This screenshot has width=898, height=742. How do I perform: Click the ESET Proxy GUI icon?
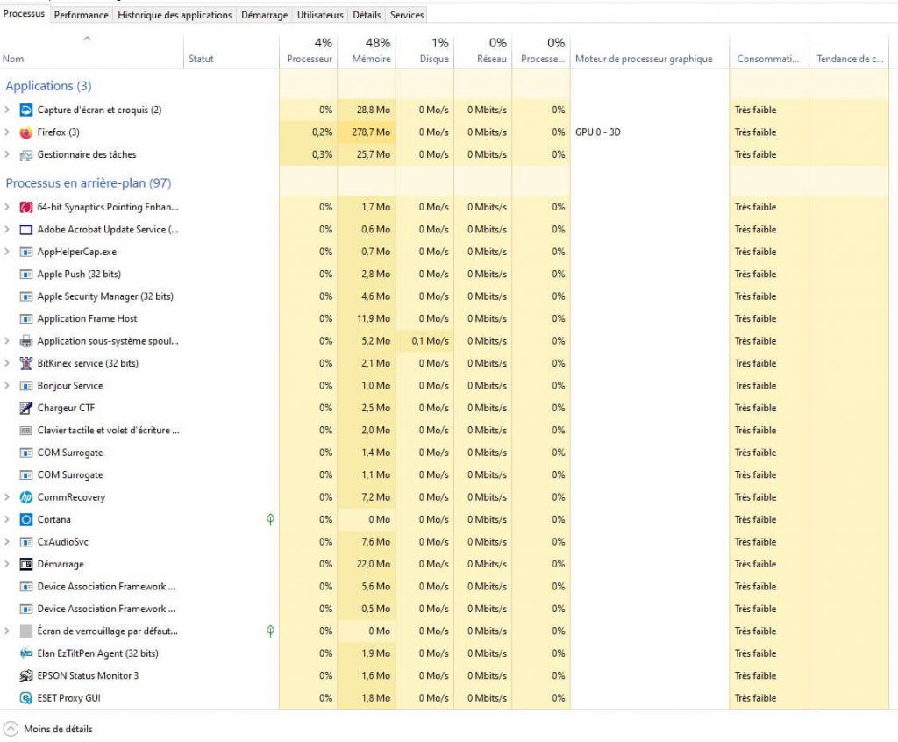pos(25,698)
